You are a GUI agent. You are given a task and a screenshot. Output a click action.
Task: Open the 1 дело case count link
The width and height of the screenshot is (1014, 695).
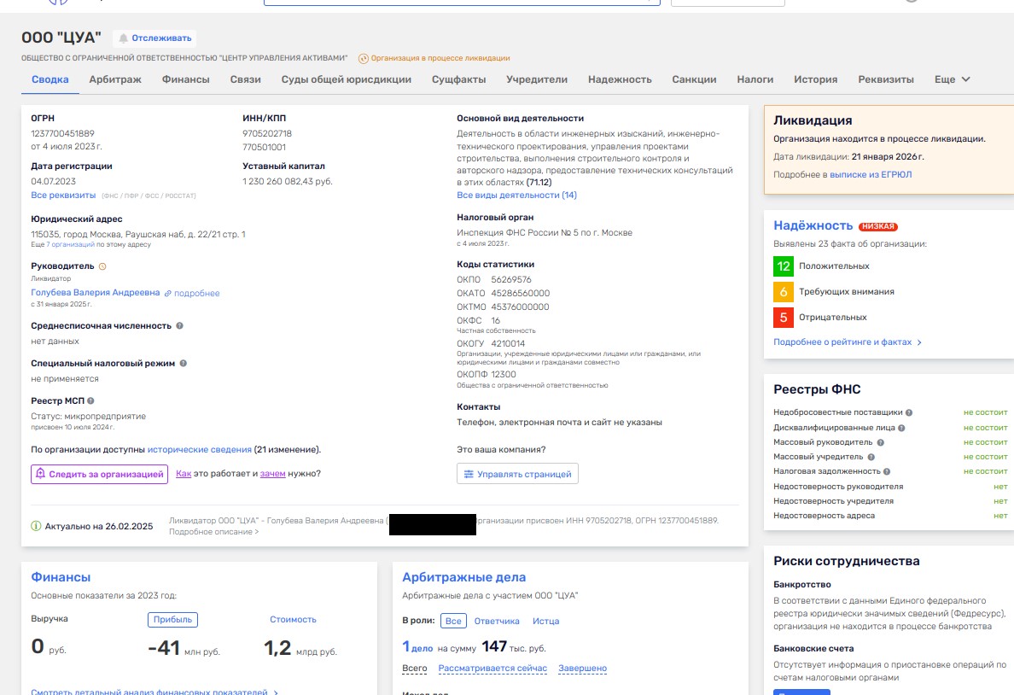coord(417,647)
